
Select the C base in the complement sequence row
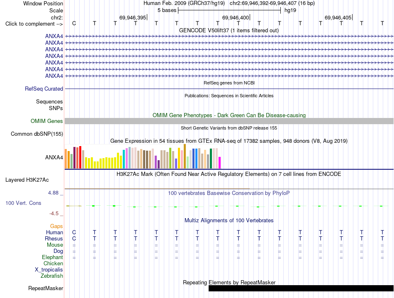74,23
